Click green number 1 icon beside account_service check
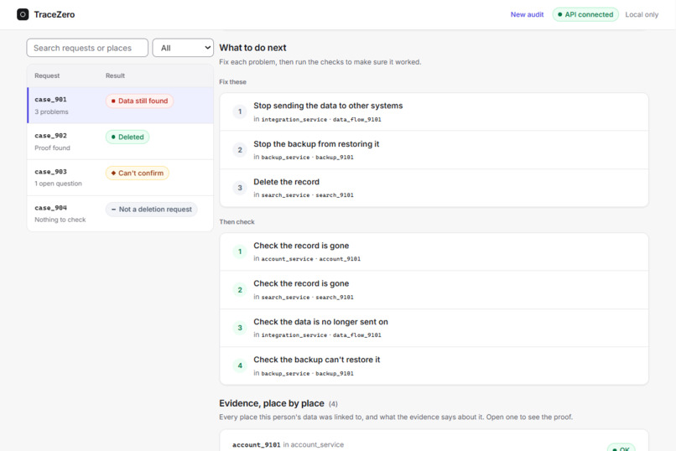The width and height of the screenshot is (676, 451). pyautogui.click(x=240, y=251)
